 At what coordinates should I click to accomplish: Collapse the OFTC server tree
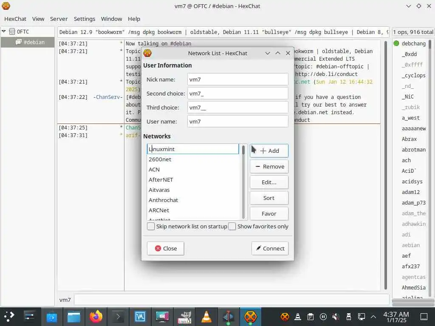click(4, 31)
